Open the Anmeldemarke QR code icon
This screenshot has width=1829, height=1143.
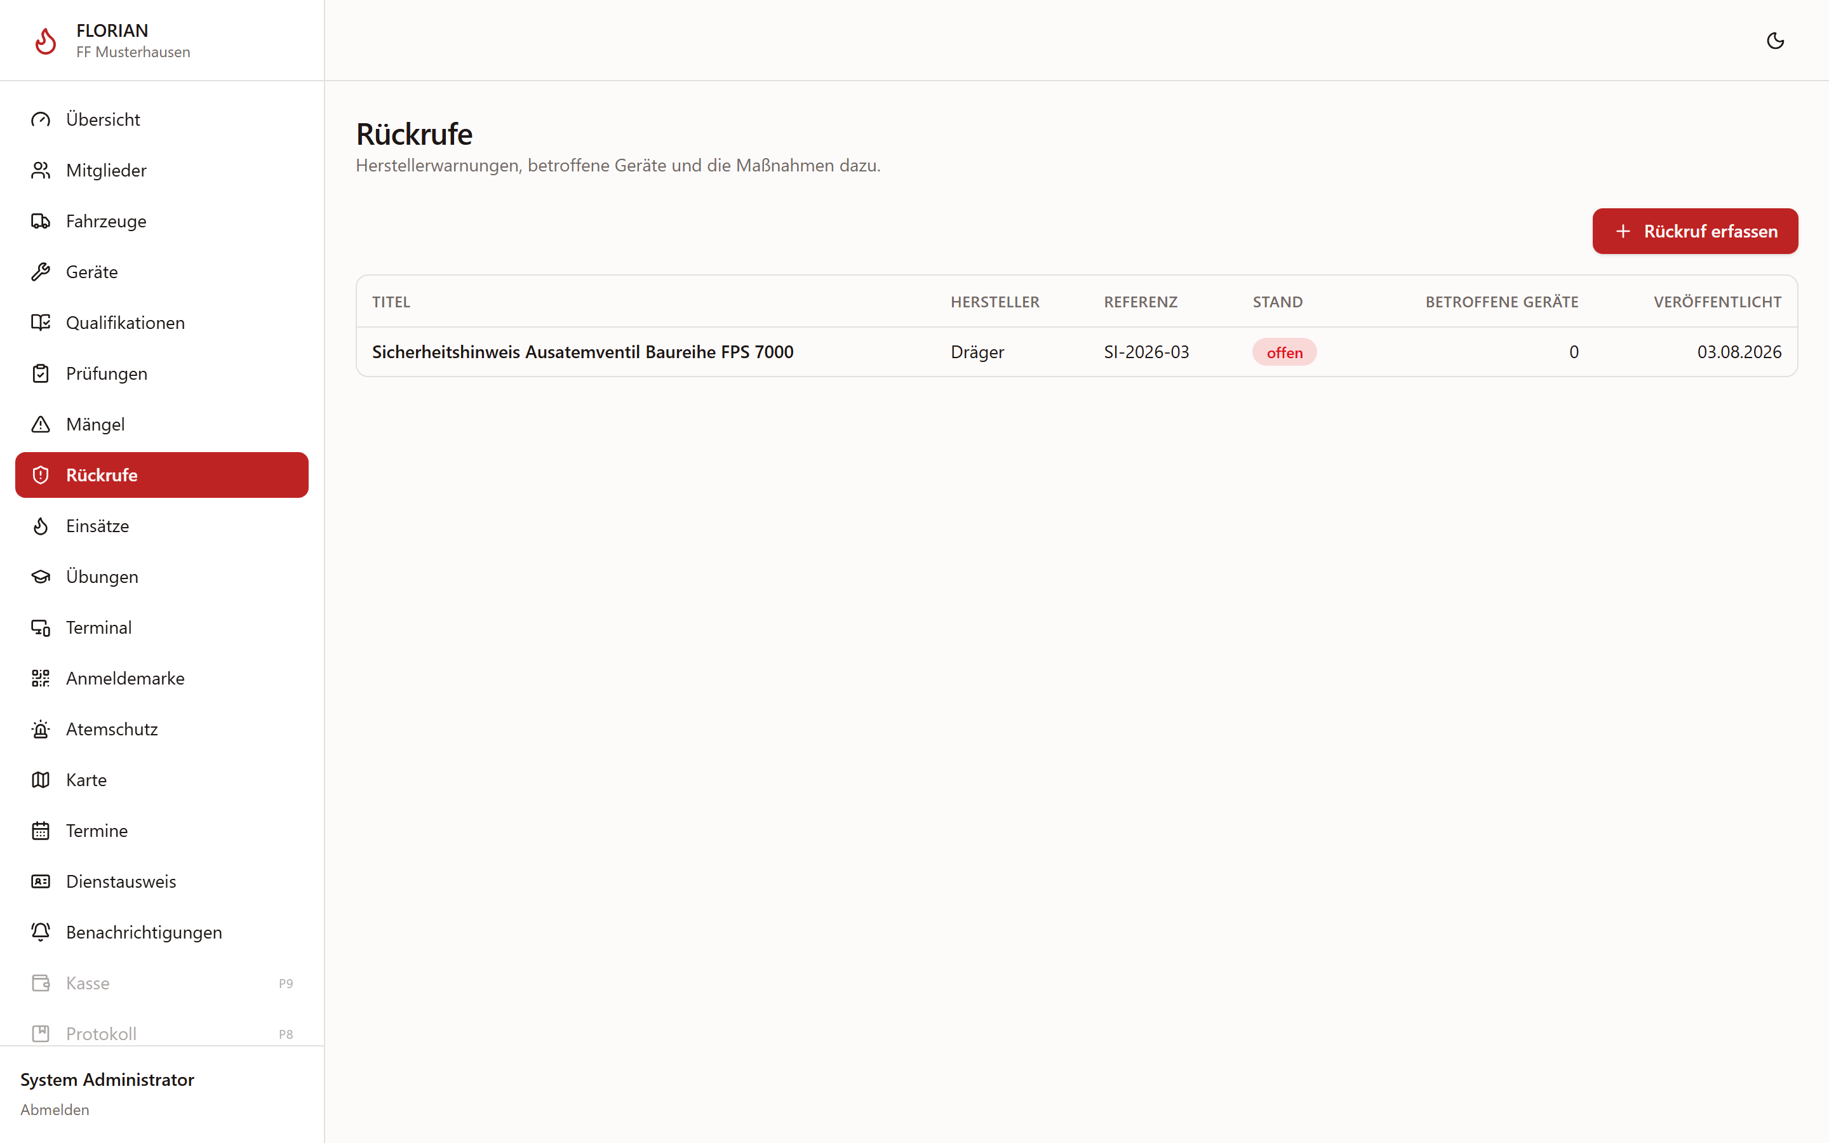41,678
